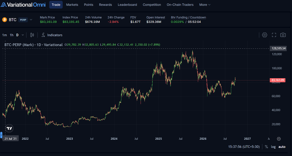292x156 pixels.
Task: Click the Open Interest $329.36M value
Action: point(154,22)
